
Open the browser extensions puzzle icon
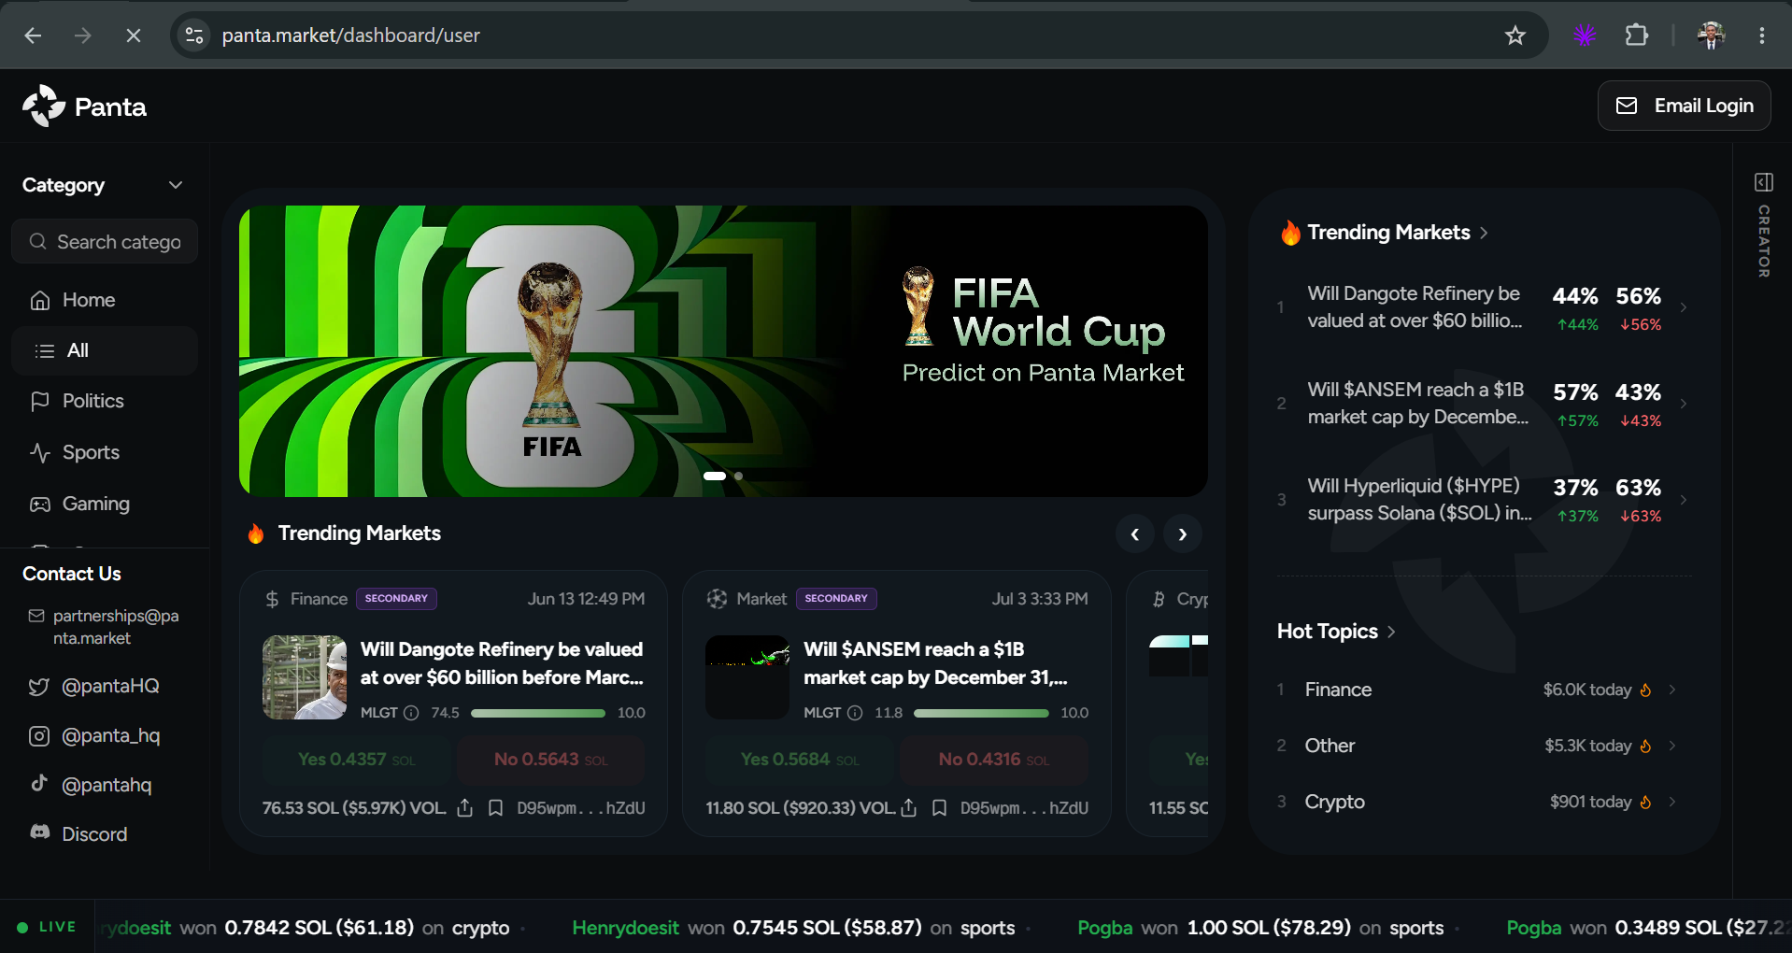click(1636, 36)
